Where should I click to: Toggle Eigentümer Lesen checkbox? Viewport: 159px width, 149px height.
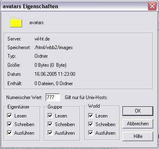(x=9, y=116)
